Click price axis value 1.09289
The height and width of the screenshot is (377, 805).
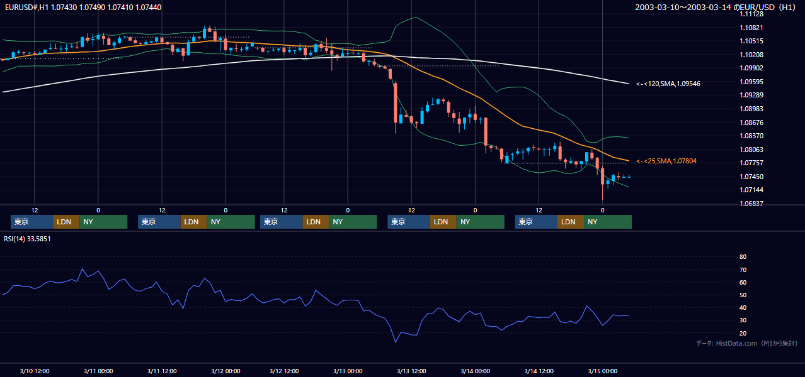[751, 95]
